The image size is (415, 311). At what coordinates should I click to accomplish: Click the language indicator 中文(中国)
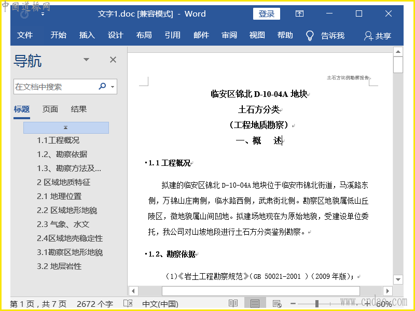[160, 304]
